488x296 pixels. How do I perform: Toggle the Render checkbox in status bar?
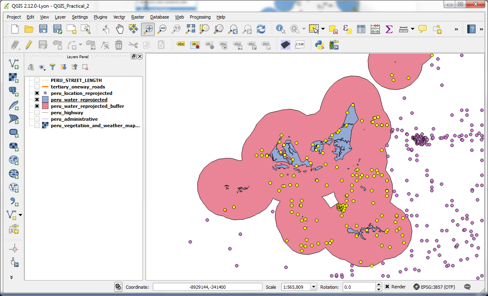pos(387,287)
